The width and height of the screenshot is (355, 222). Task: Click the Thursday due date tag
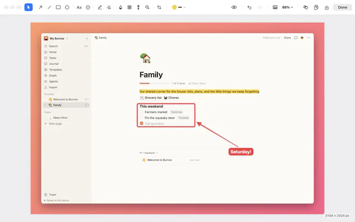(x=184, y=118)
